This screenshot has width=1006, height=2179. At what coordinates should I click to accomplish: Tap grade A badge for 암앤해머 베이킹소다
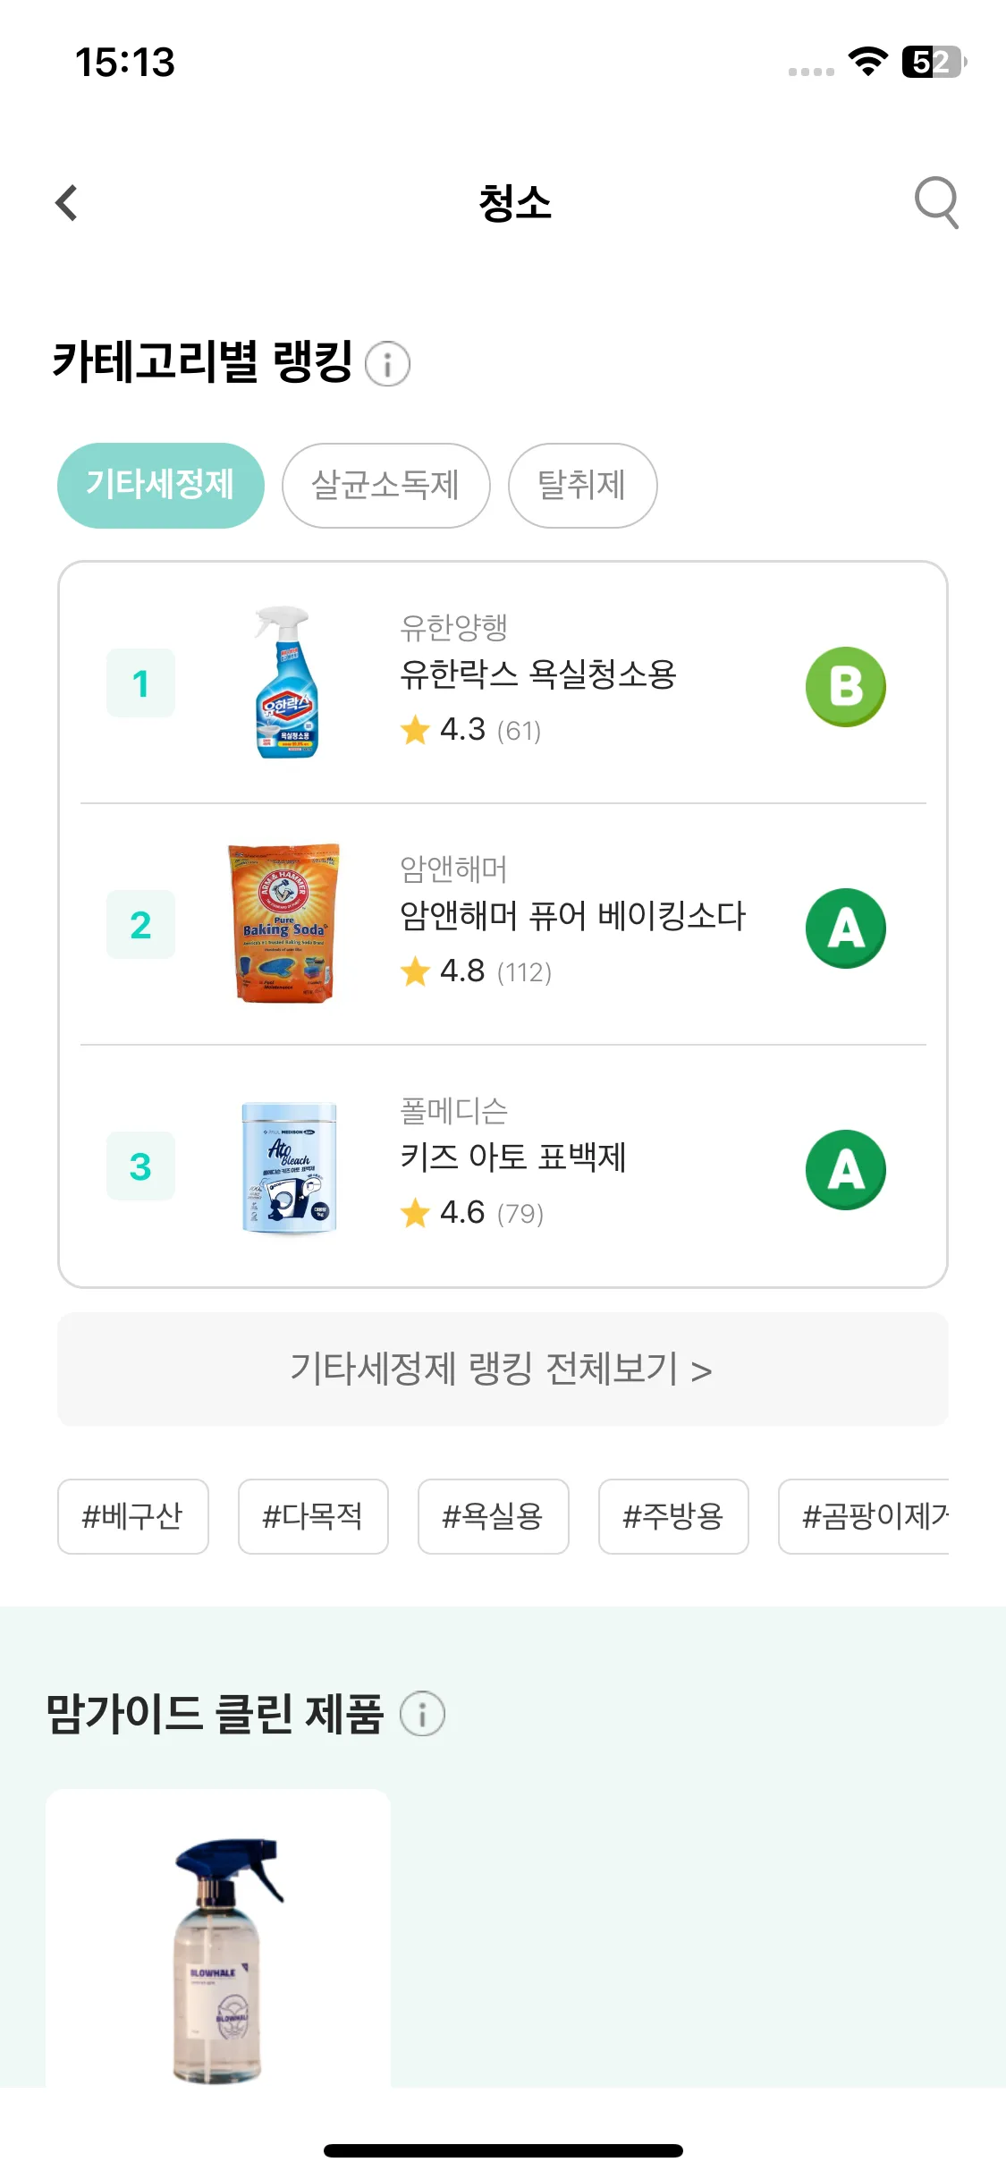845,928
